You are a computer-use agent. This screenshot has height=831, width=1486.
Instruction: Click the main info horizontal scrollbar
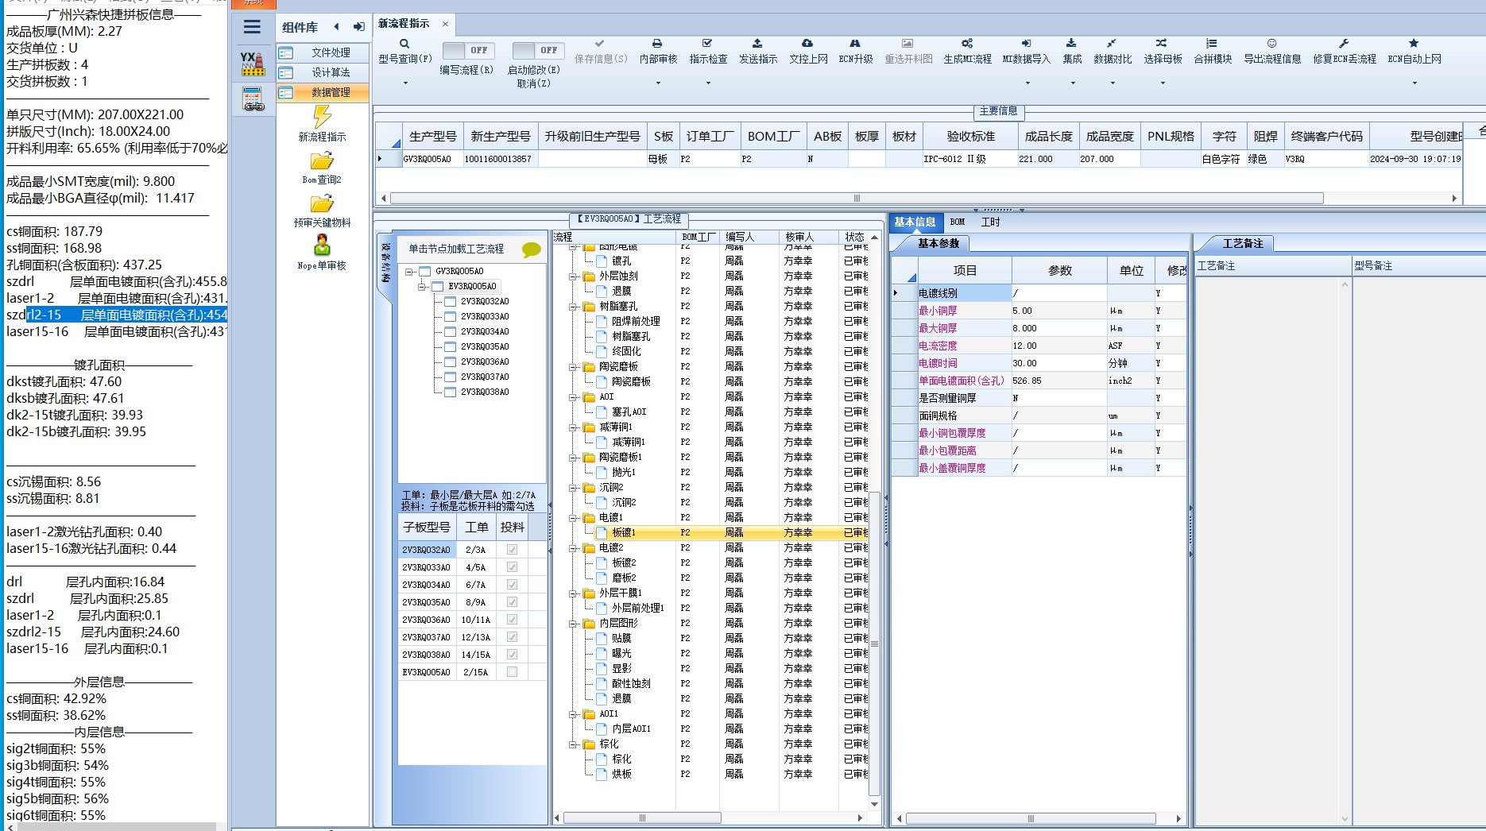click(x=857, y=198)
